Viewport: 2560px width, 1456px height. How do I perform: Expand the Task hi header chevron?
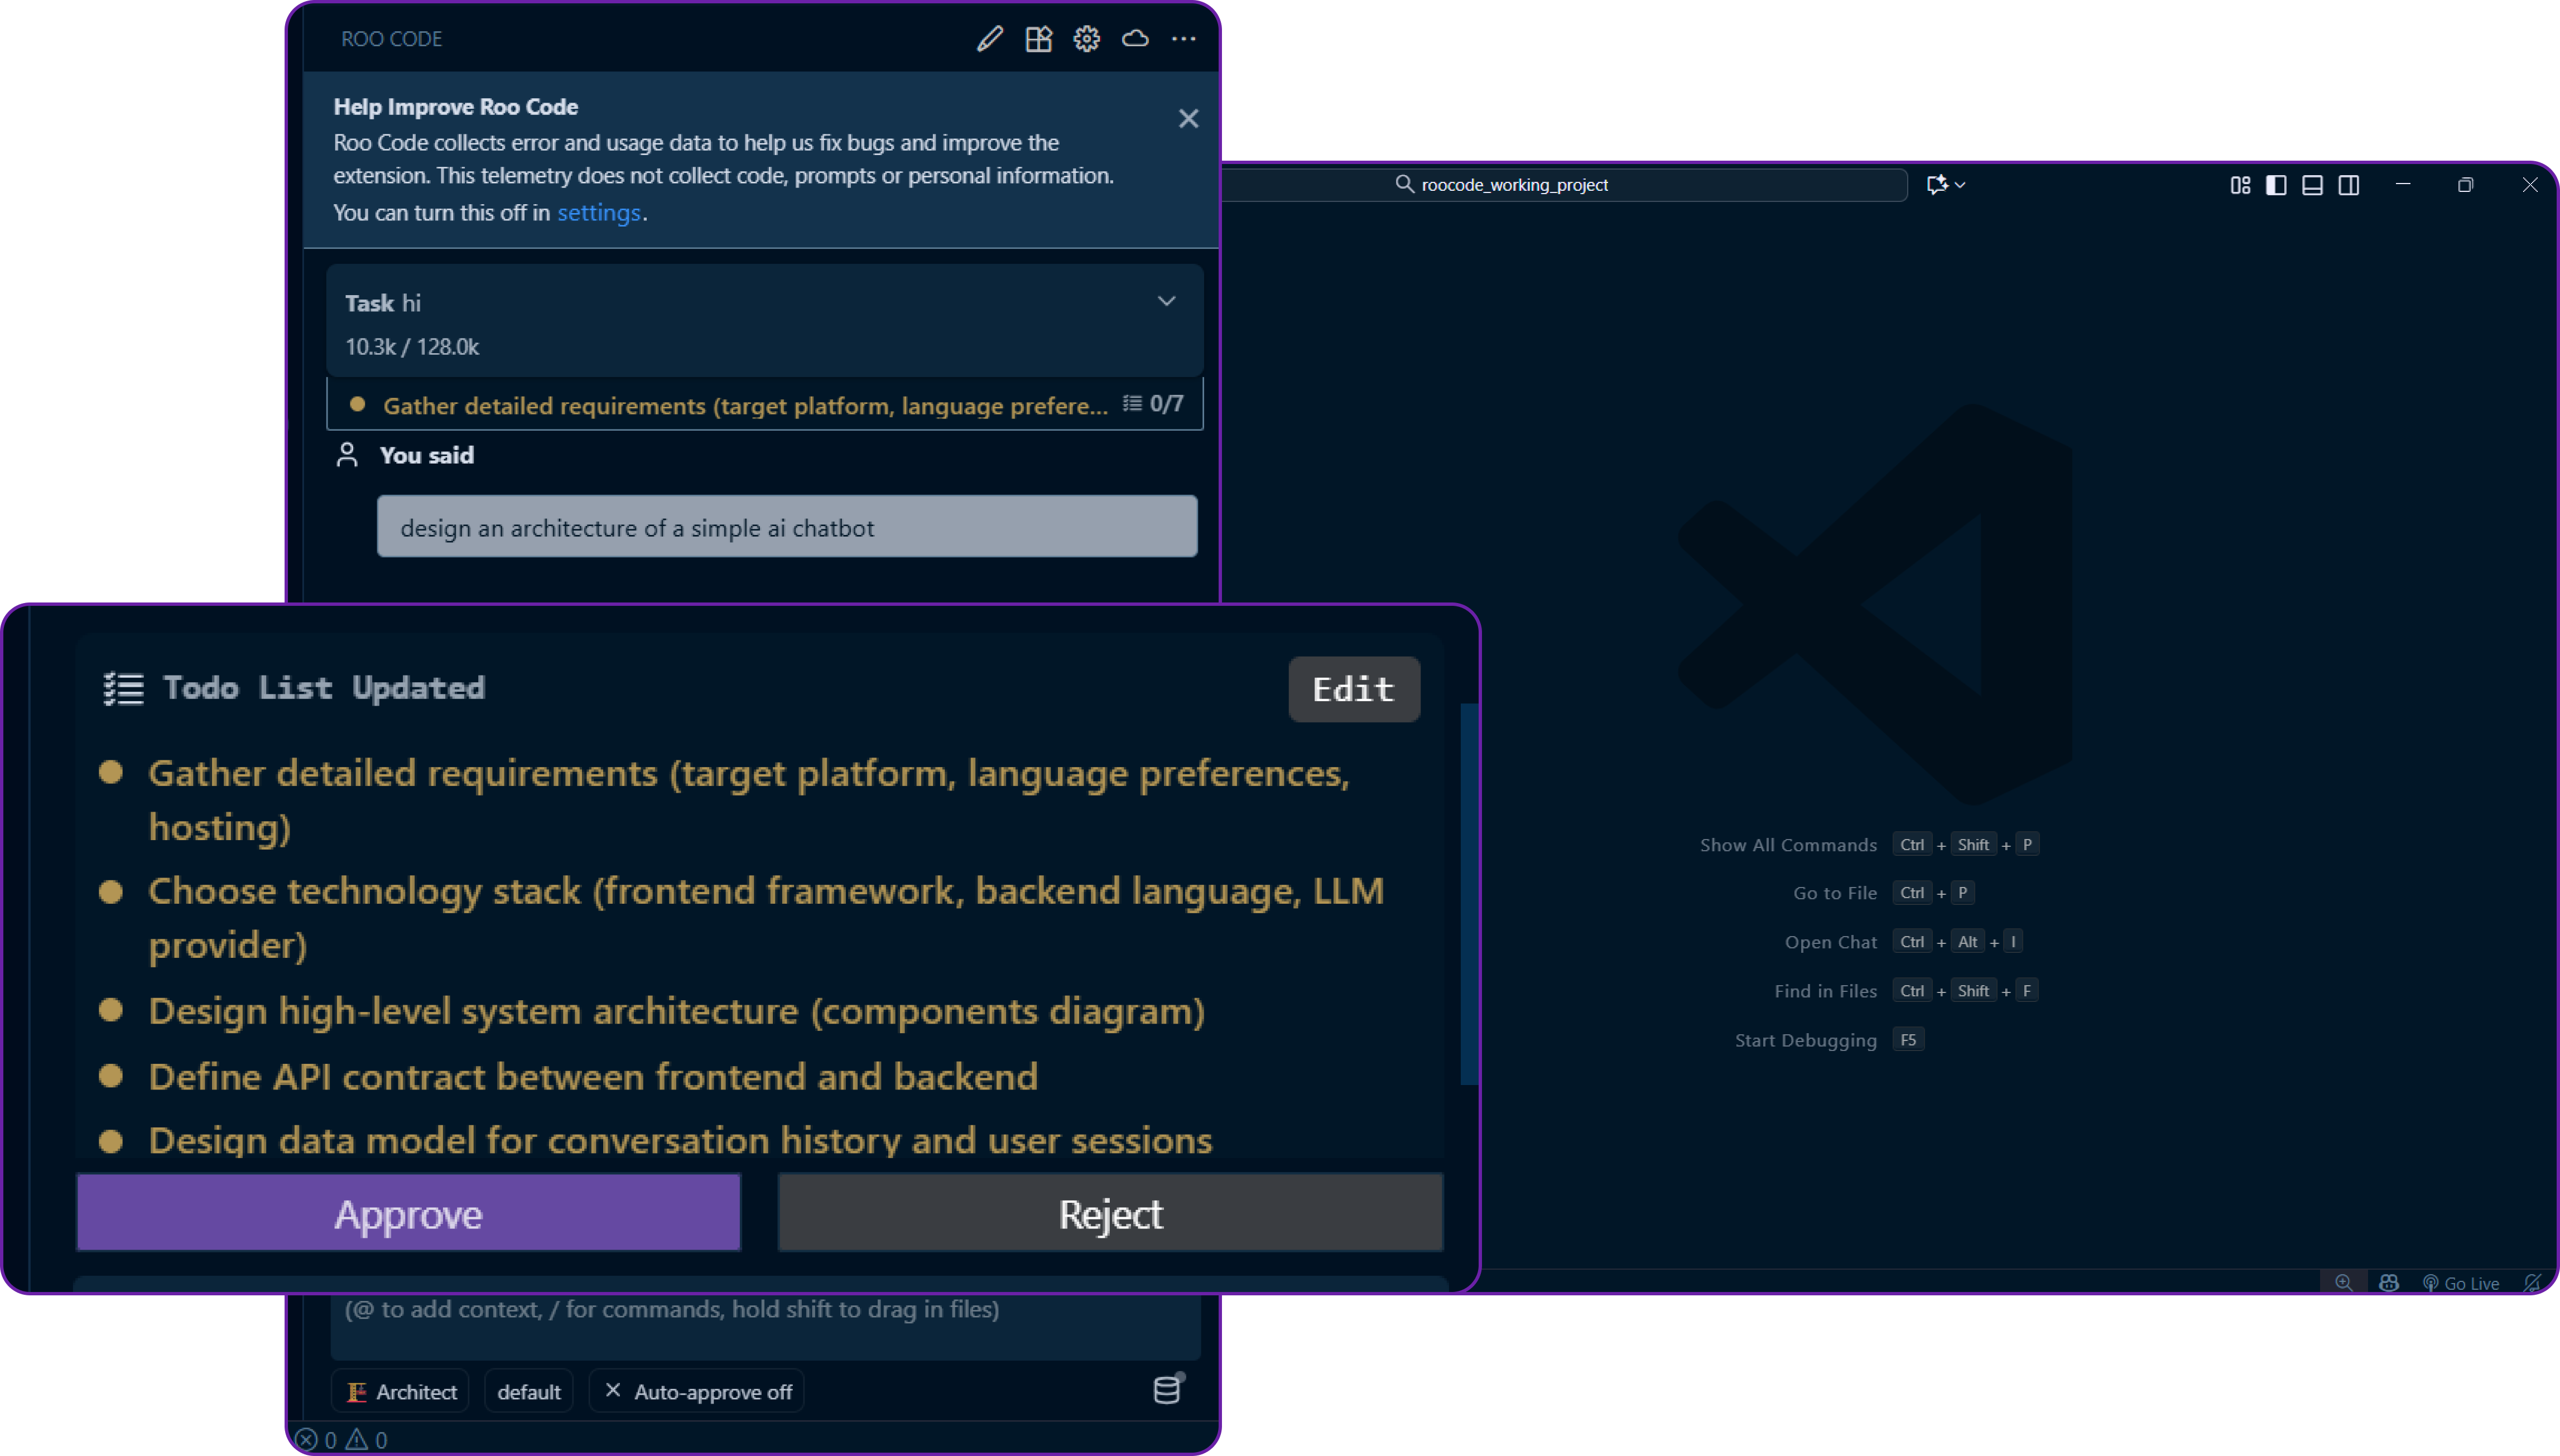click(x=1166, y=301)
